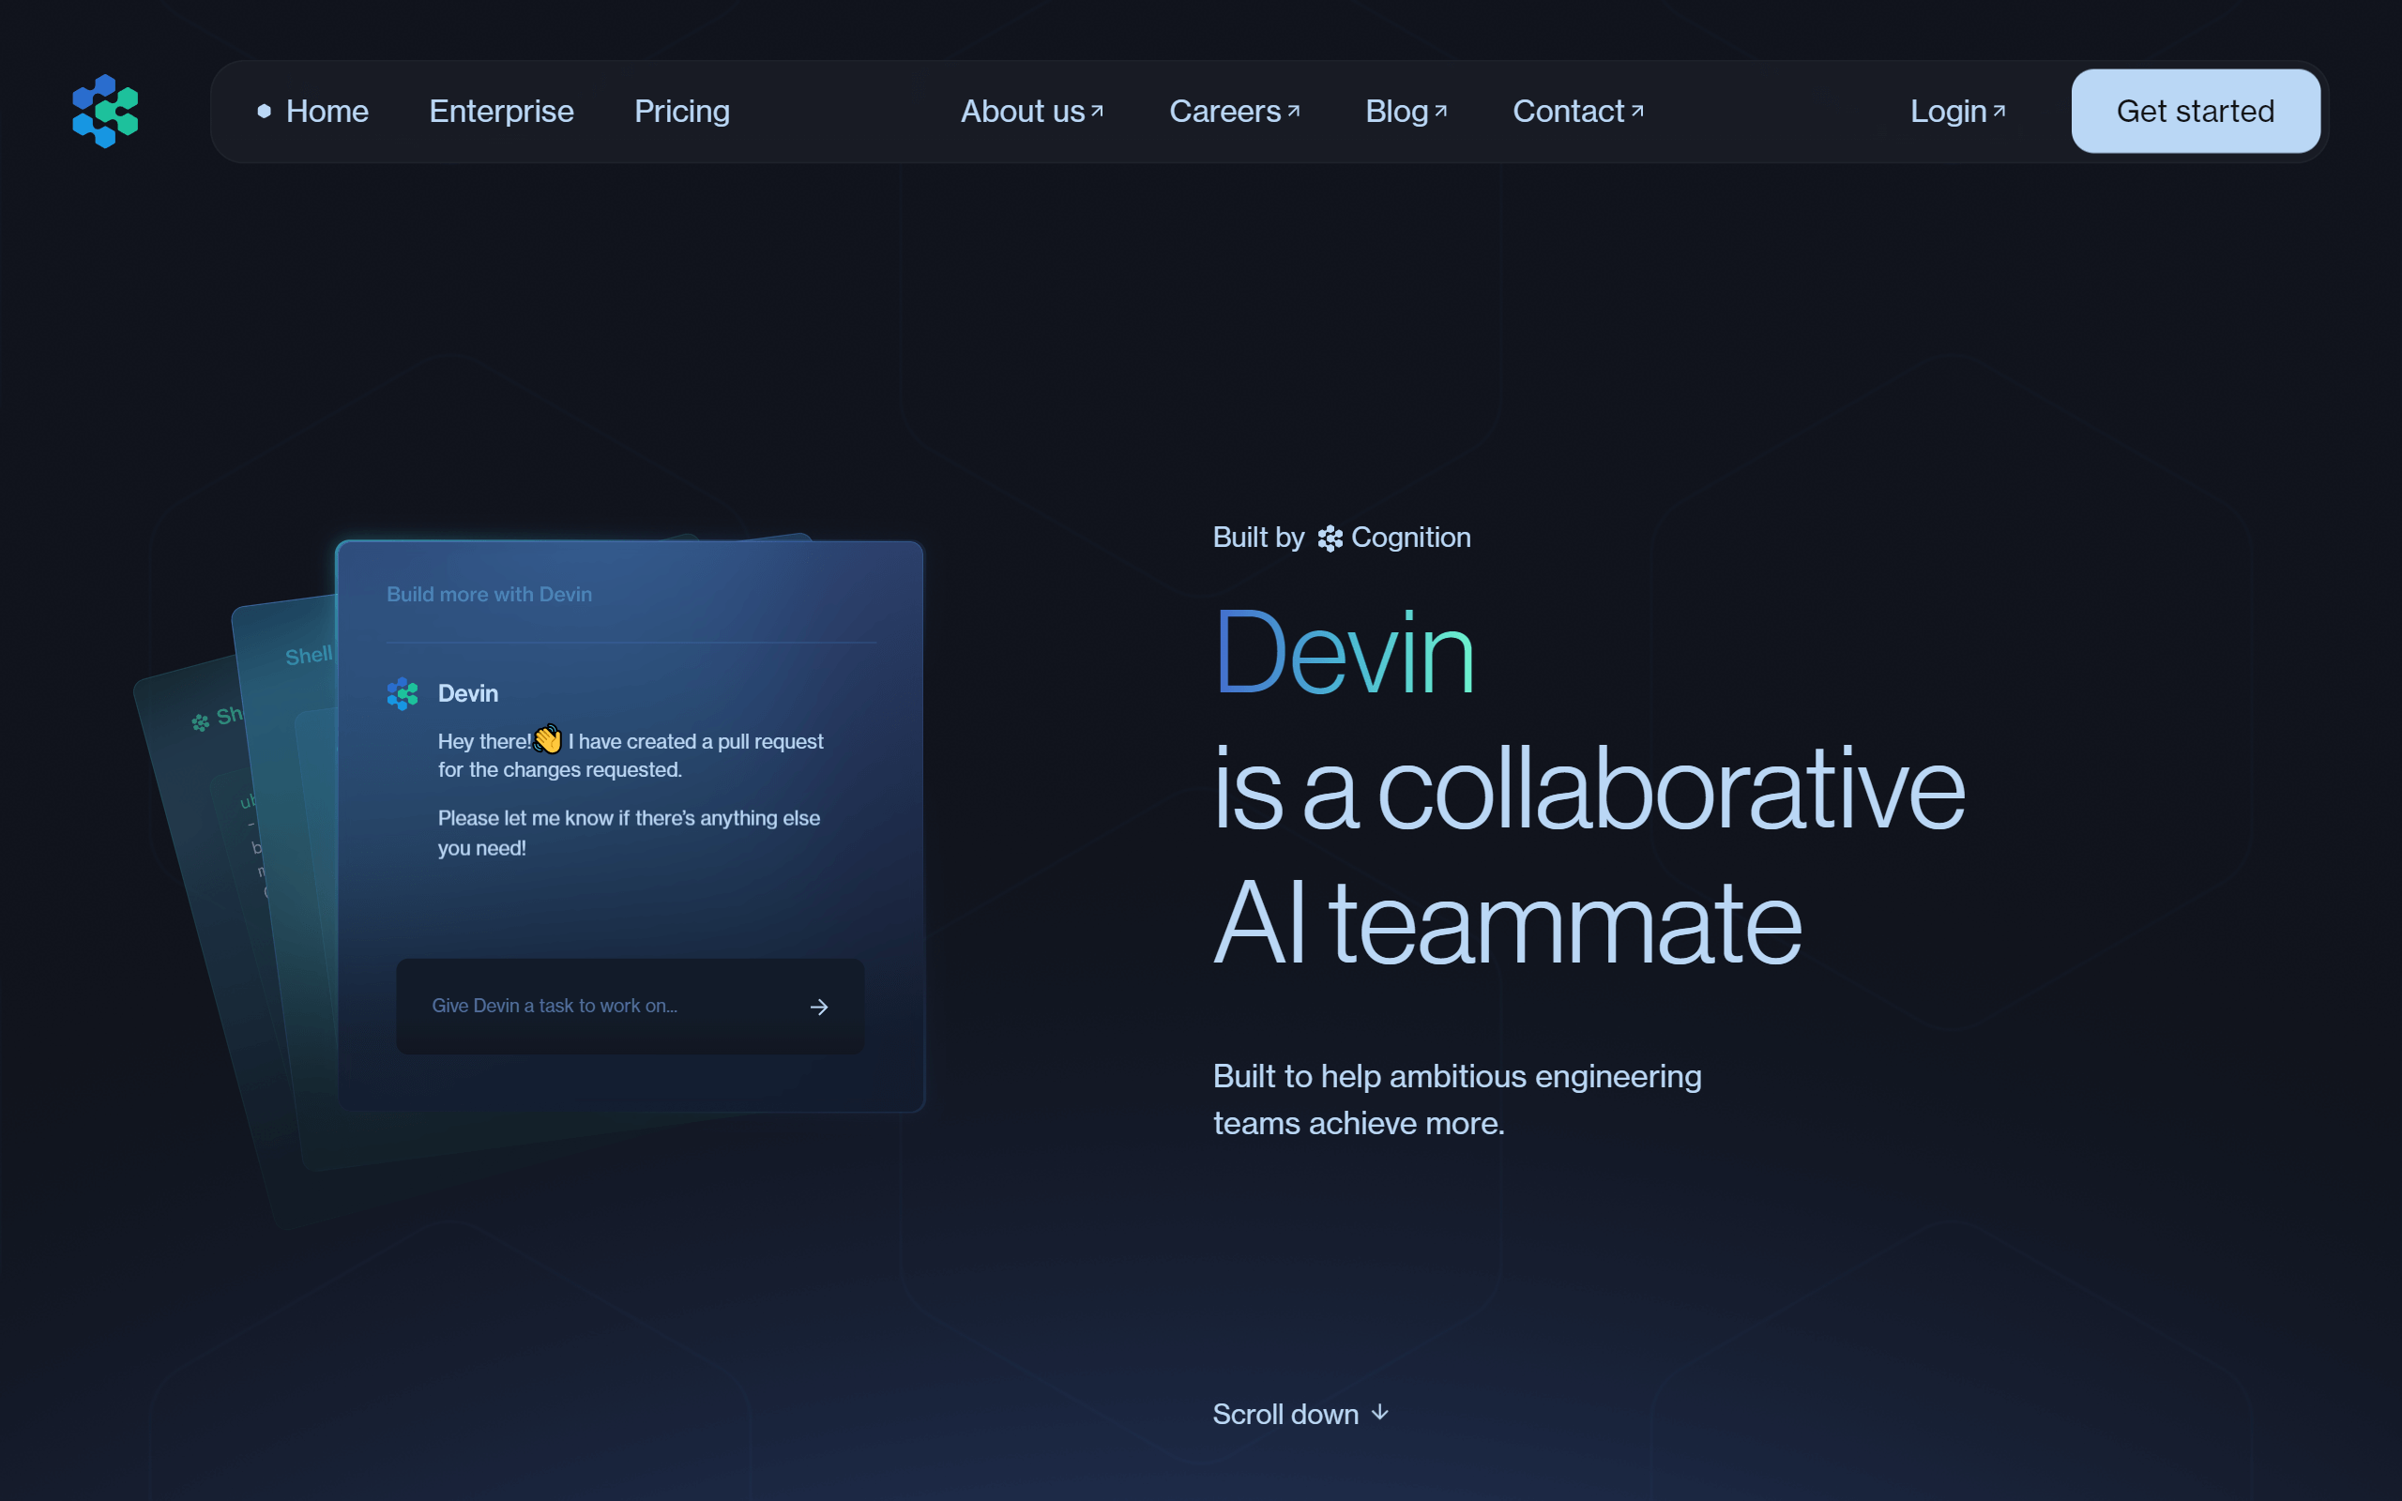Click the external link icon next to Careers
2402x1501 pixels.
[x=1295, y=109]
